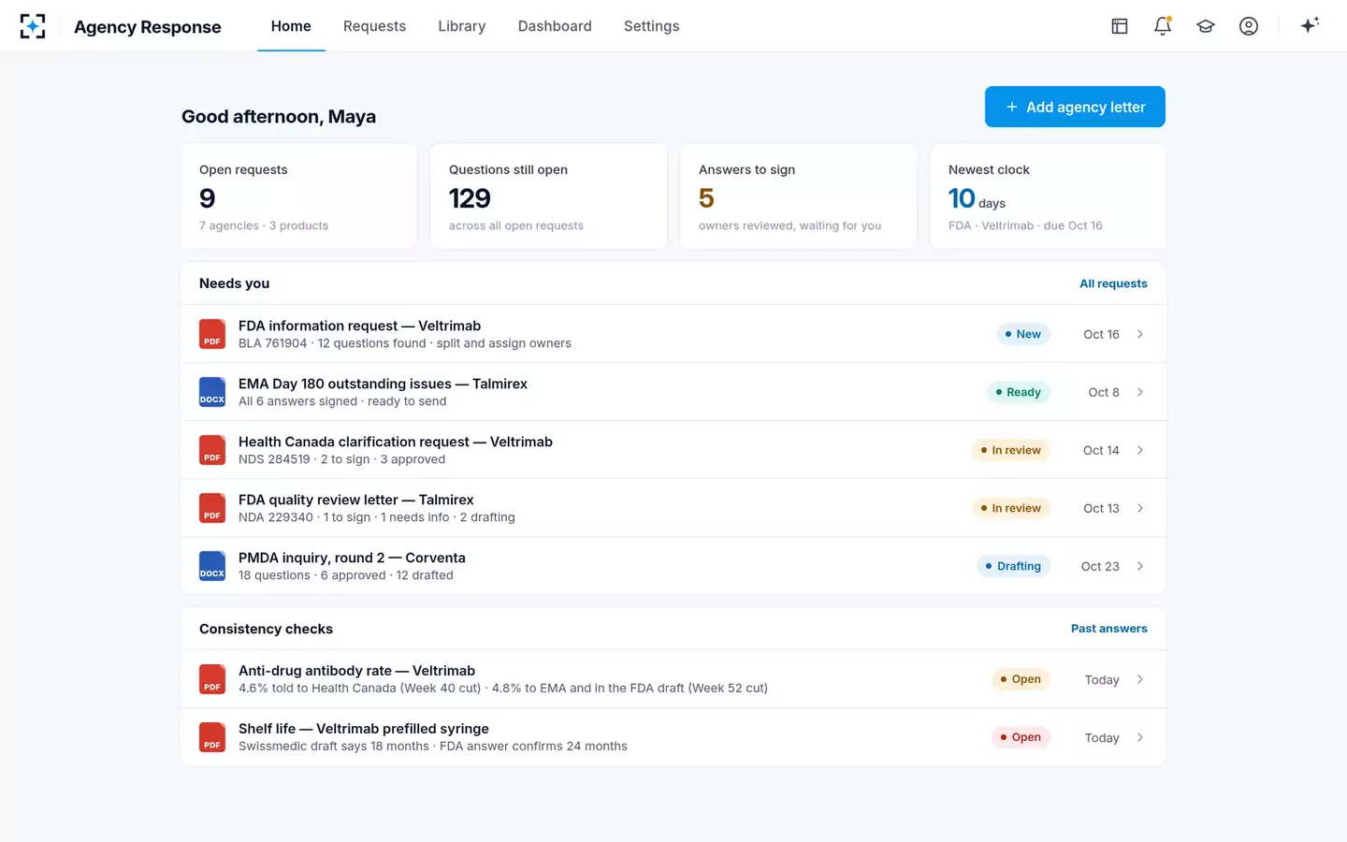Click the Agency Response brand title

click(x=148, y=27)
